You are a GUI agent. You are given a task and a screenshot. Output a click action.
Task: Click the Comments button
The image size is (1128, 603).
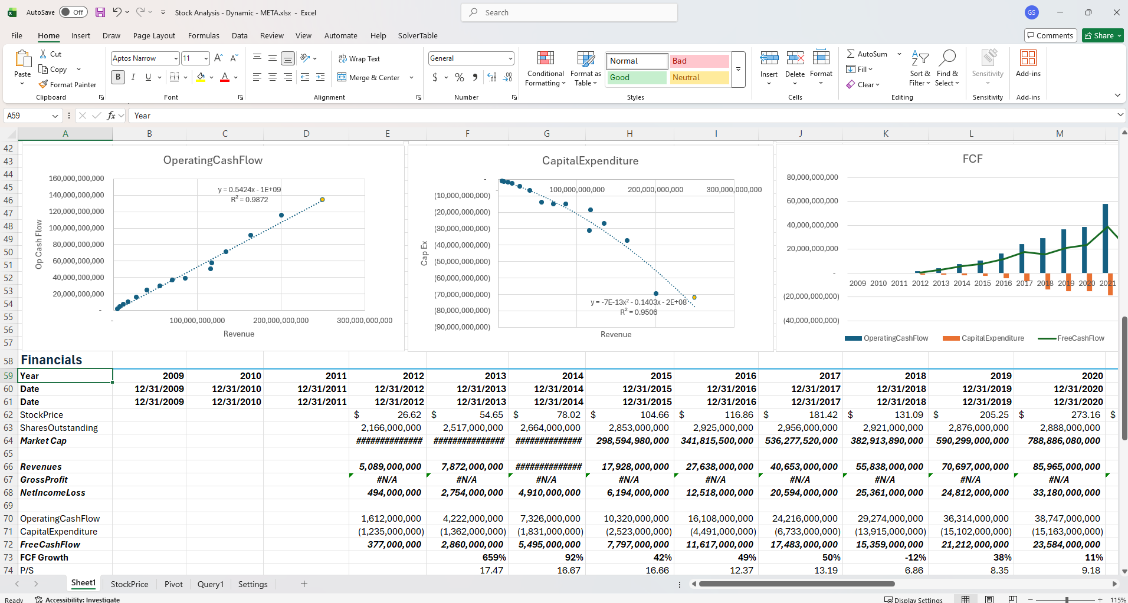pyautogui.click(x=1051, y=35)
